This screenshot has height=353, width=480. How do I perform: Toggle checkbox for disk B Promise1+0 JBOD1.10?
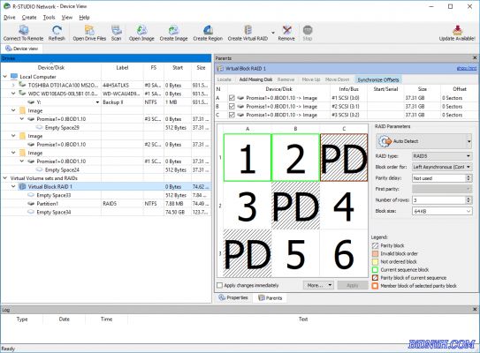(232, 107)
